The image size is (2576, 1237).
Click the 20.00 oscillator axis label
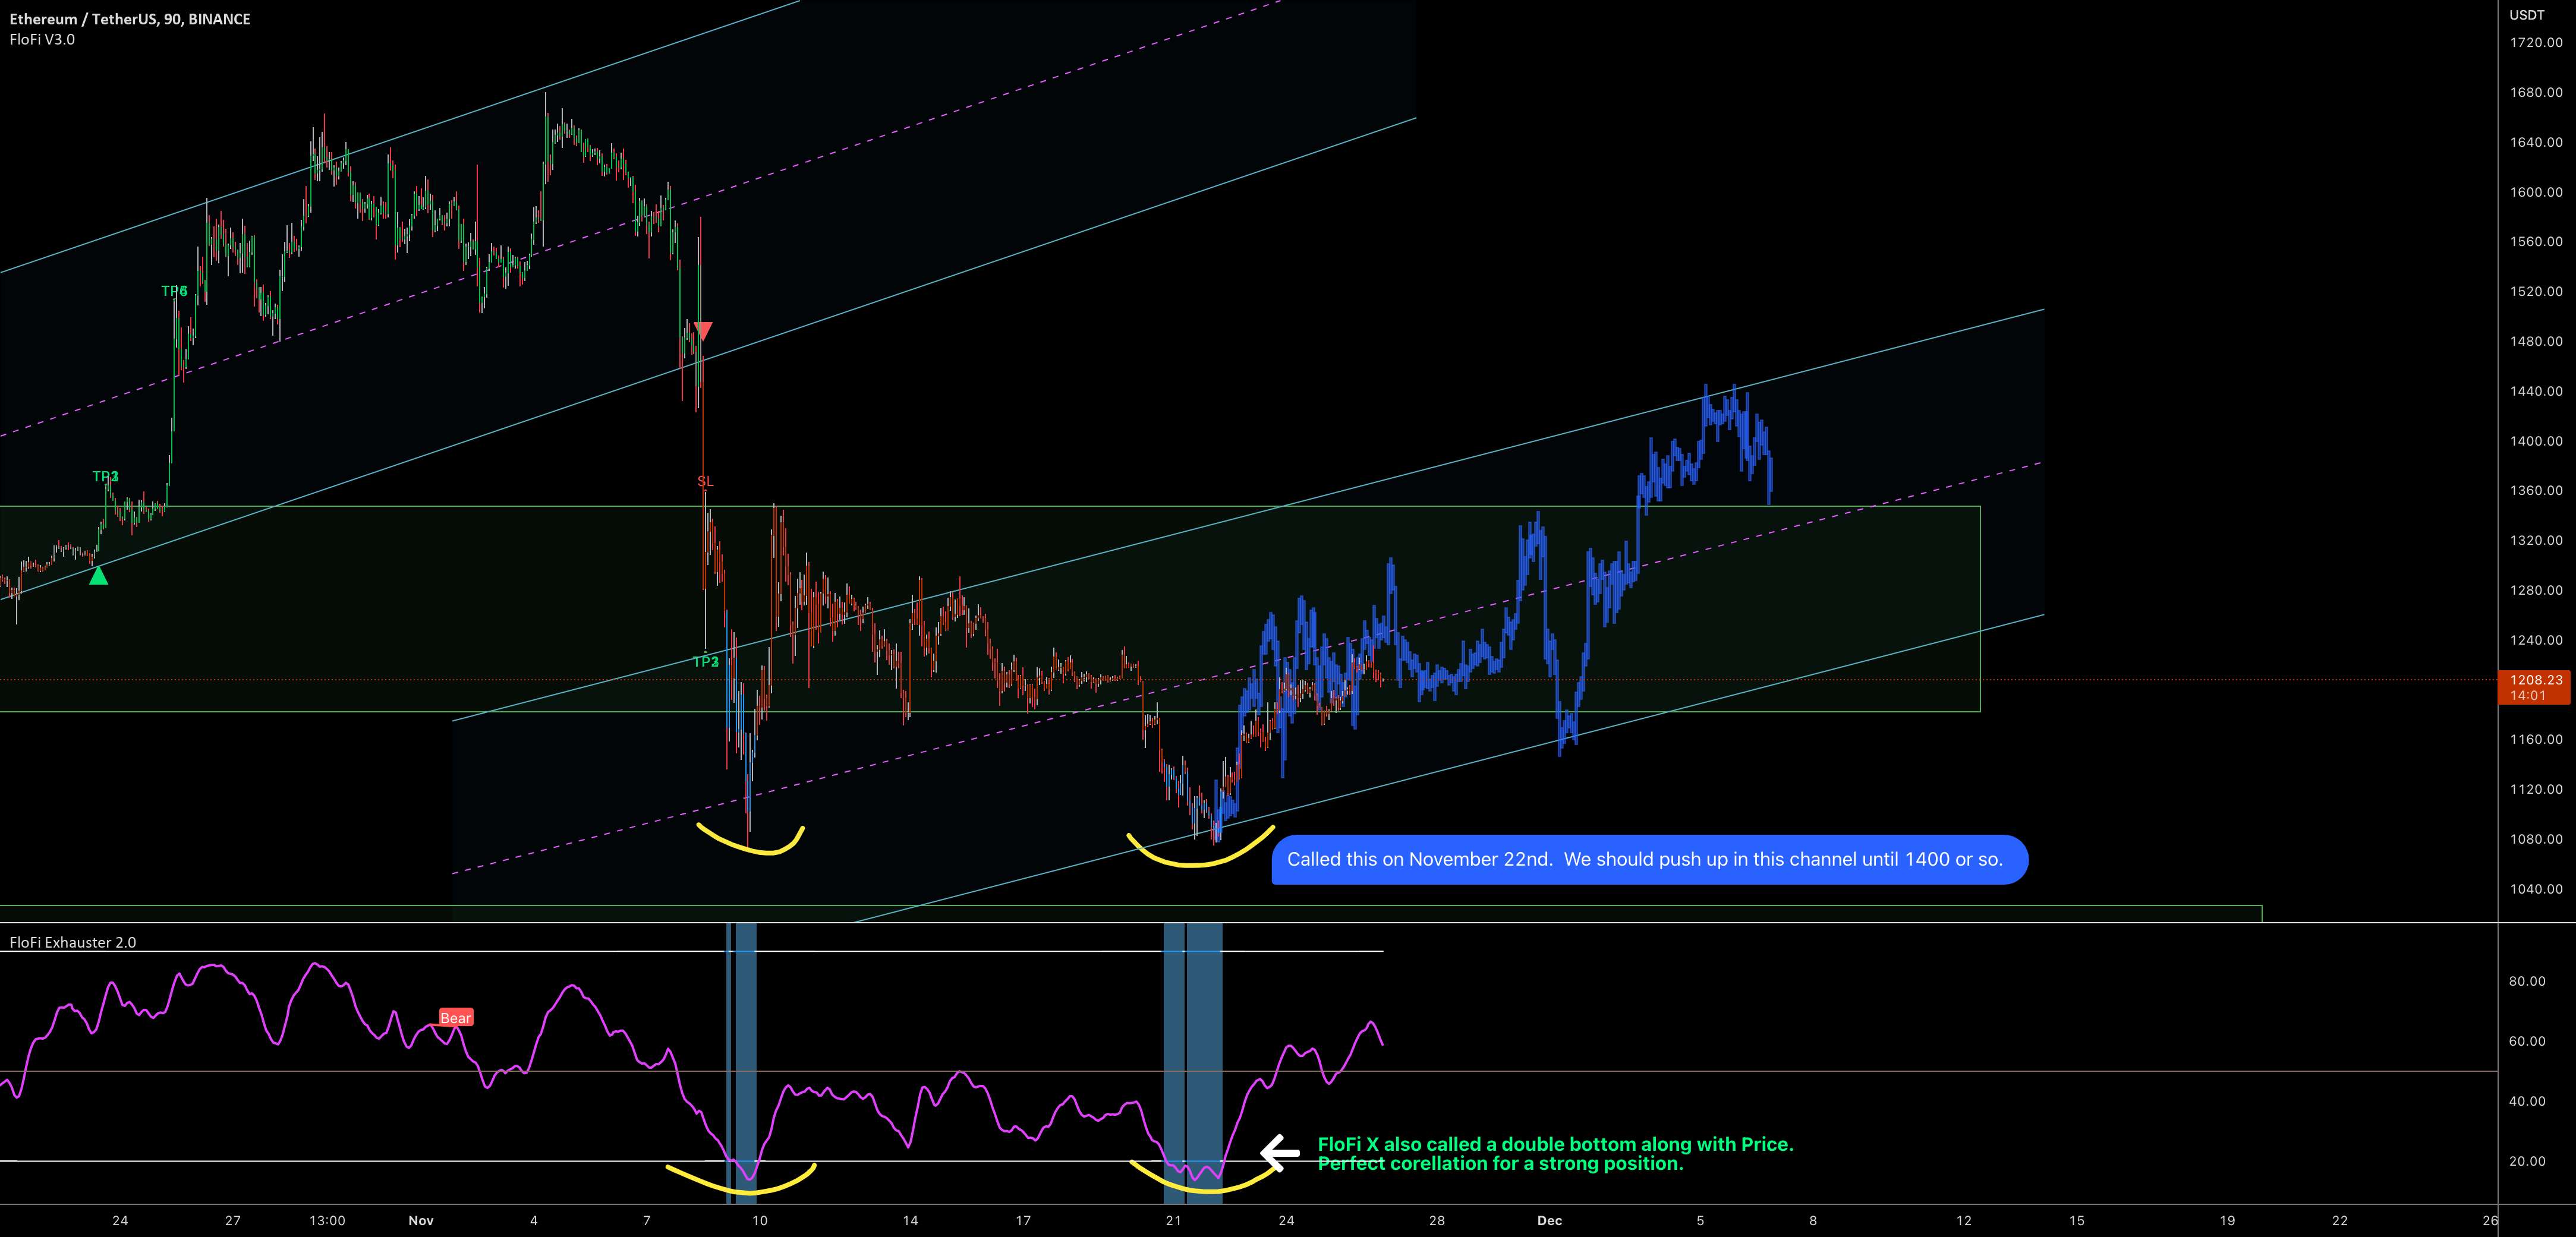(x=2527, y=1161)
